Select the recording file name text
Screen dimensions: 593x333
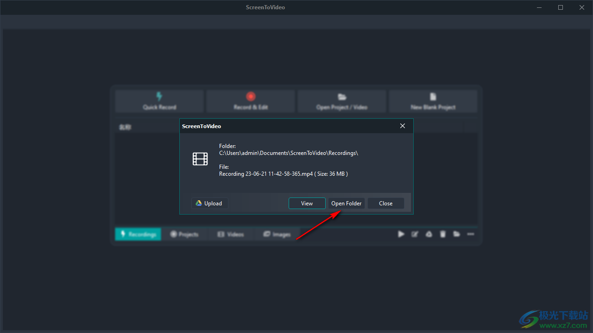pyautogui.click(x=283, y=174)
